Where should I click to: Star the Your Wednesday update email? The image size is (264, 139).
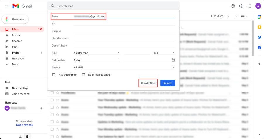(x=58, y=107)
